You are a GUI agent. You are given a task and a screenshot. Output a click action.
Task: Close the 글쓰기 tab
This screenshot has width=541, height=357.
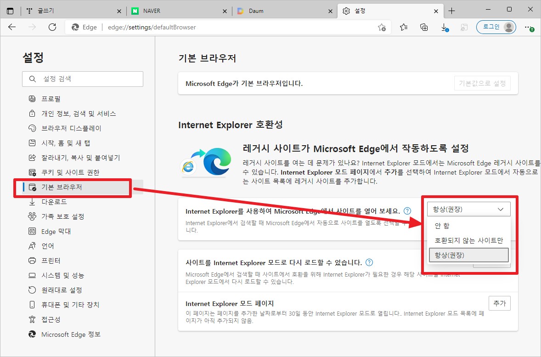tap(119, 11)
